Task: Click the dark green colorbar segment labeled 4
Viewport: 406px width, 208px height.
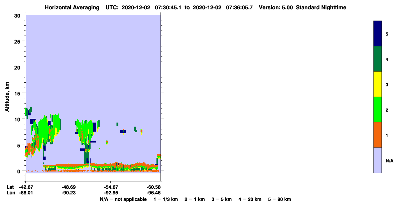Action: click(x=377, y=59)
